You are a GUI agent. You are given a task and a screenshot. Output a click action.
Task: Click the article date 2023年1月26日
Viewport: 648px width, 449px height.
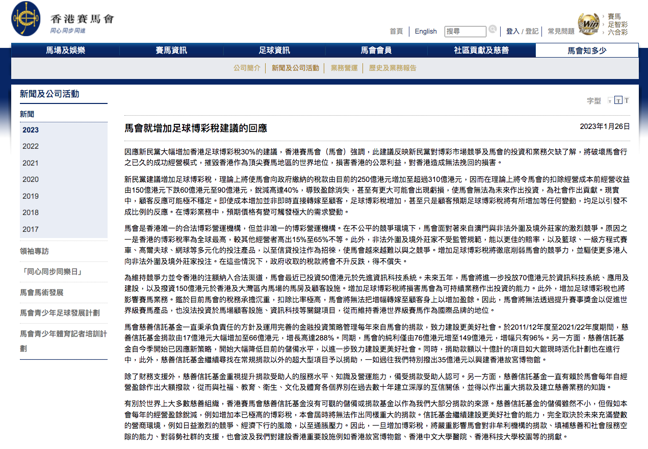click(605, 126)
